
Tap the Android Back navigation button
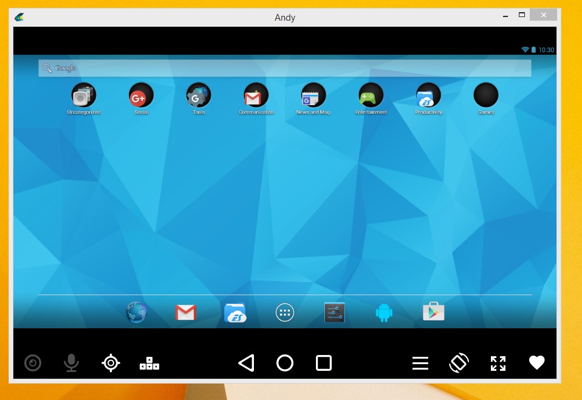pyautogui.click(x=247, y=363)
